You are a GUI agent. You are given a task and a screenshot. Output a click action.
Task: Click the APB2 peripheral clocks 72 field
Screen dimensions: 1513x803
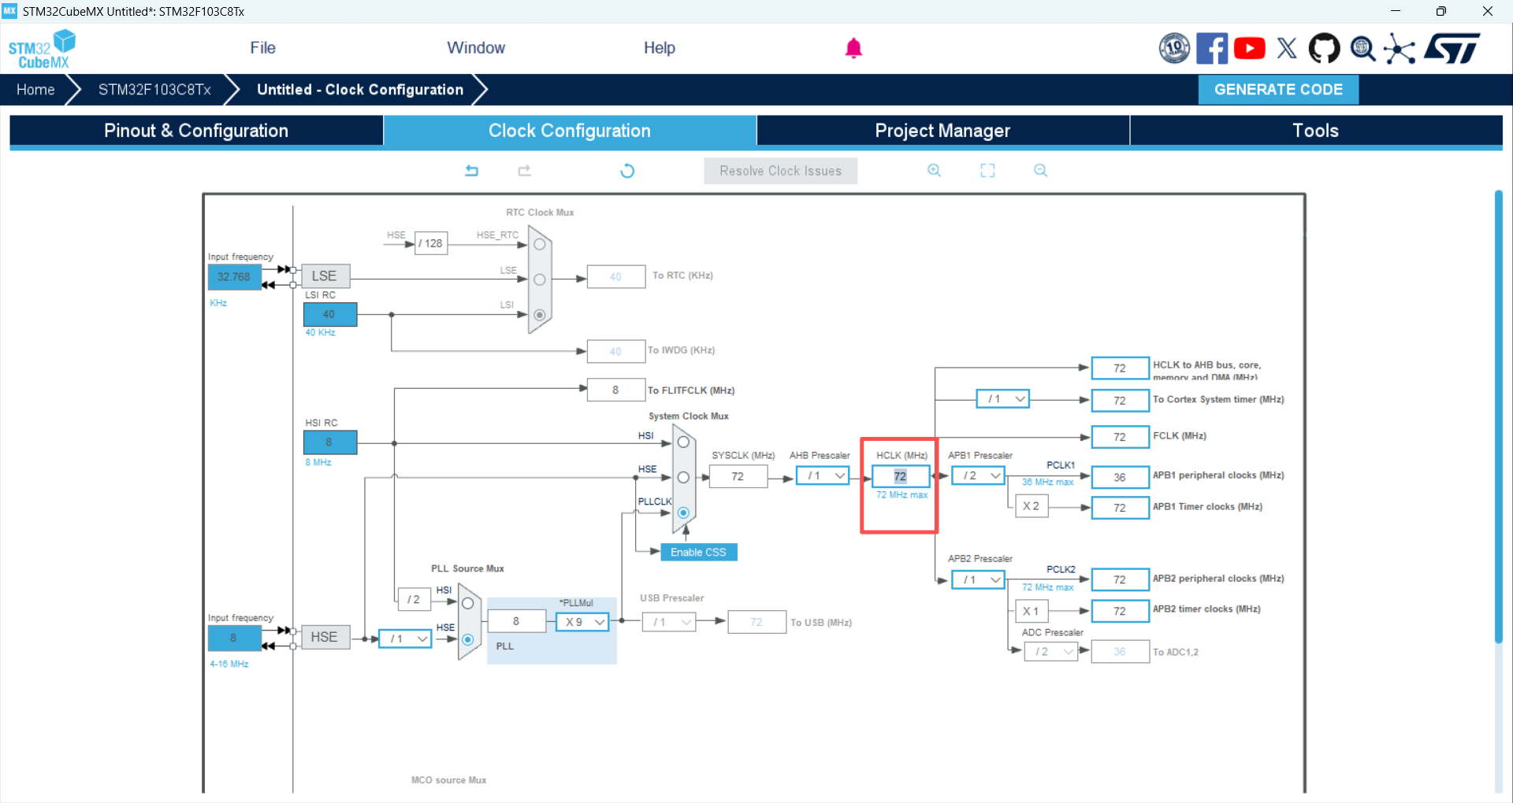pos(1120,579)
